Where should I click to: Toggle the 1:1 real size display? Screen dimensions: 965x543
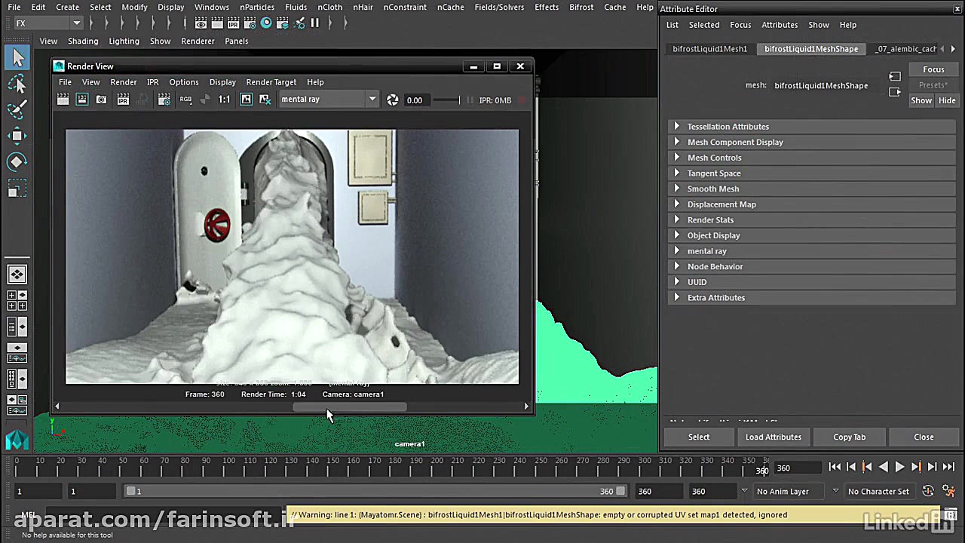pyautogui.click(x=224, y=100)
